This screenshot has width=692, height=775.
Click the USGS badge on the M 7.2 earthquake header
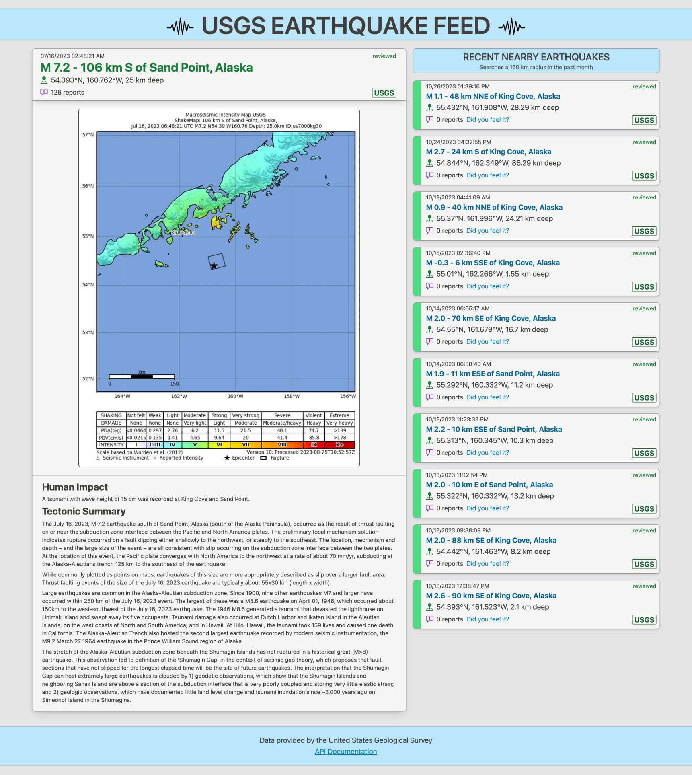[x=384, y=93]
